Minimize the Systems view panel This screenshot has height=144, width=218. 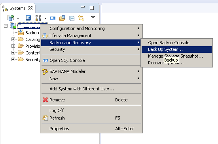coord(83,7)
